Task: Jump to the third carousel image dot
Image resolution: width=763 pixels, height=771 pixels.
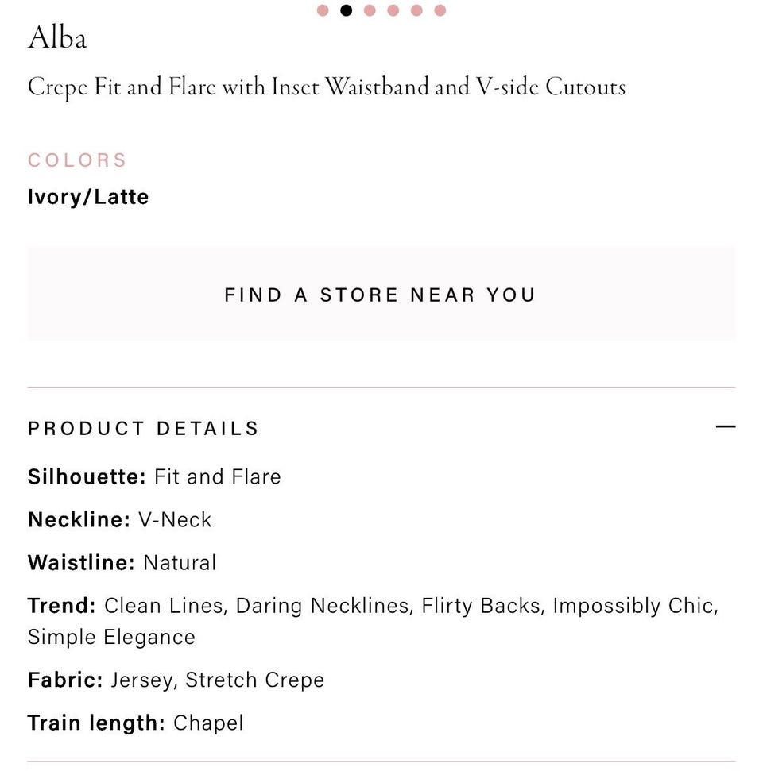Action: (x=370, y=10)
